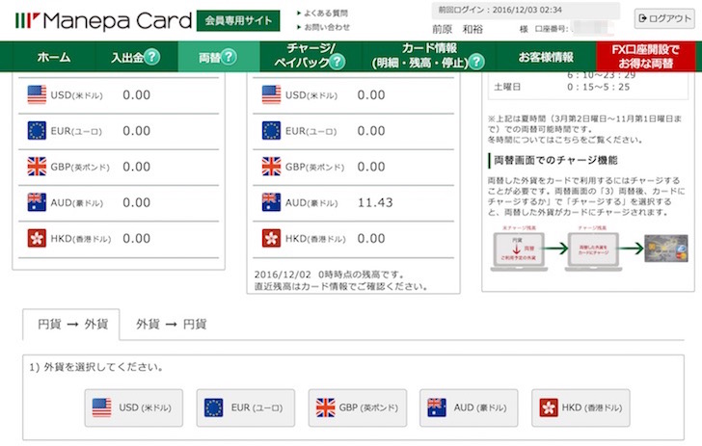Screen dimensions: 702x446
Task: Click 直近残高はカード情報でご確認ください note
Action: coord(340,286)
